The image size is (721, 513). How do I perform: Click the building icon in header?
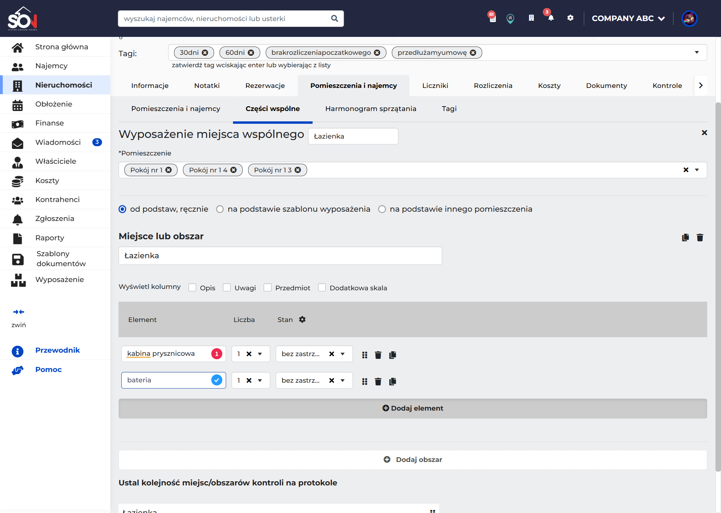531,18
